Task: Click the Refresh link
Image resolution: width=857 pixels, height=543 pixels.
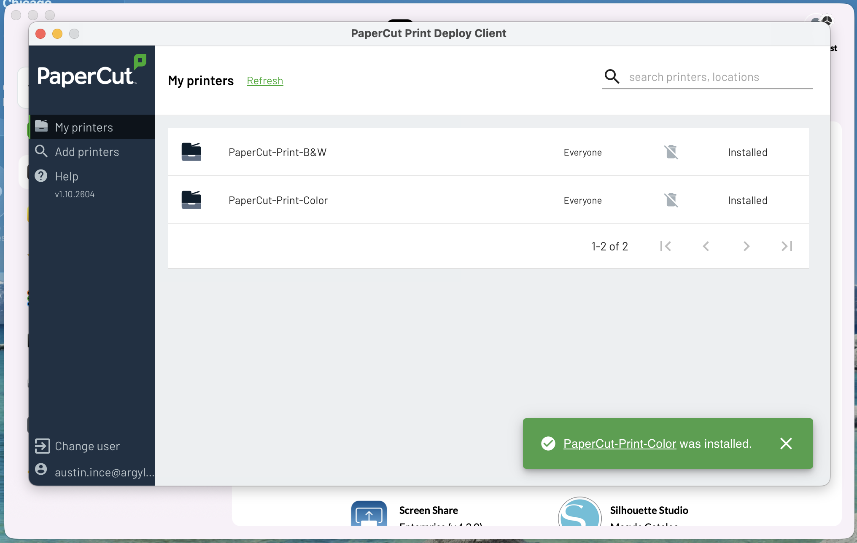Action: (265, 81)
